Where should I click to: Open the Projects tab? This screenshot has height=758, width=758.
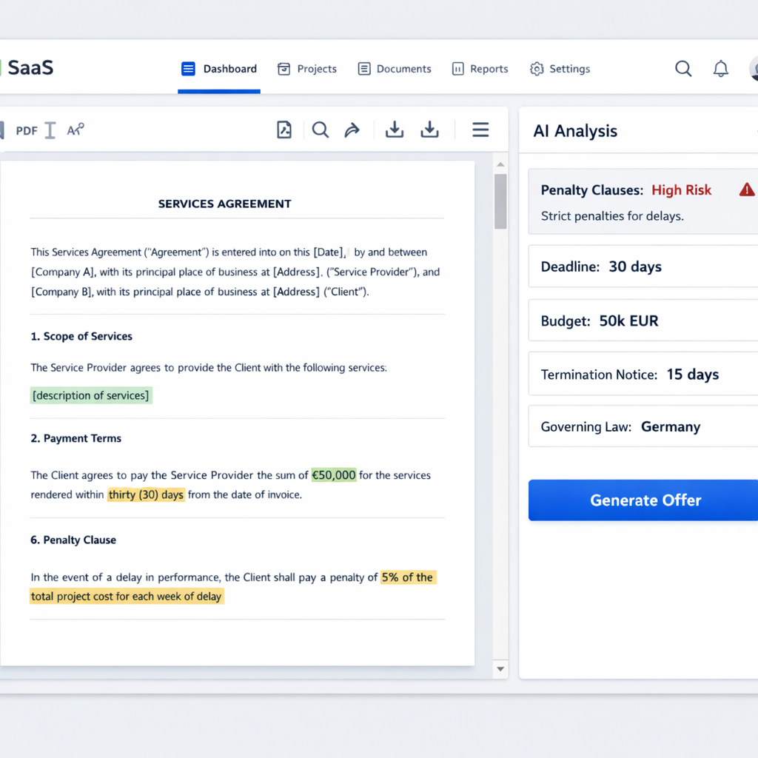point(307,68)
